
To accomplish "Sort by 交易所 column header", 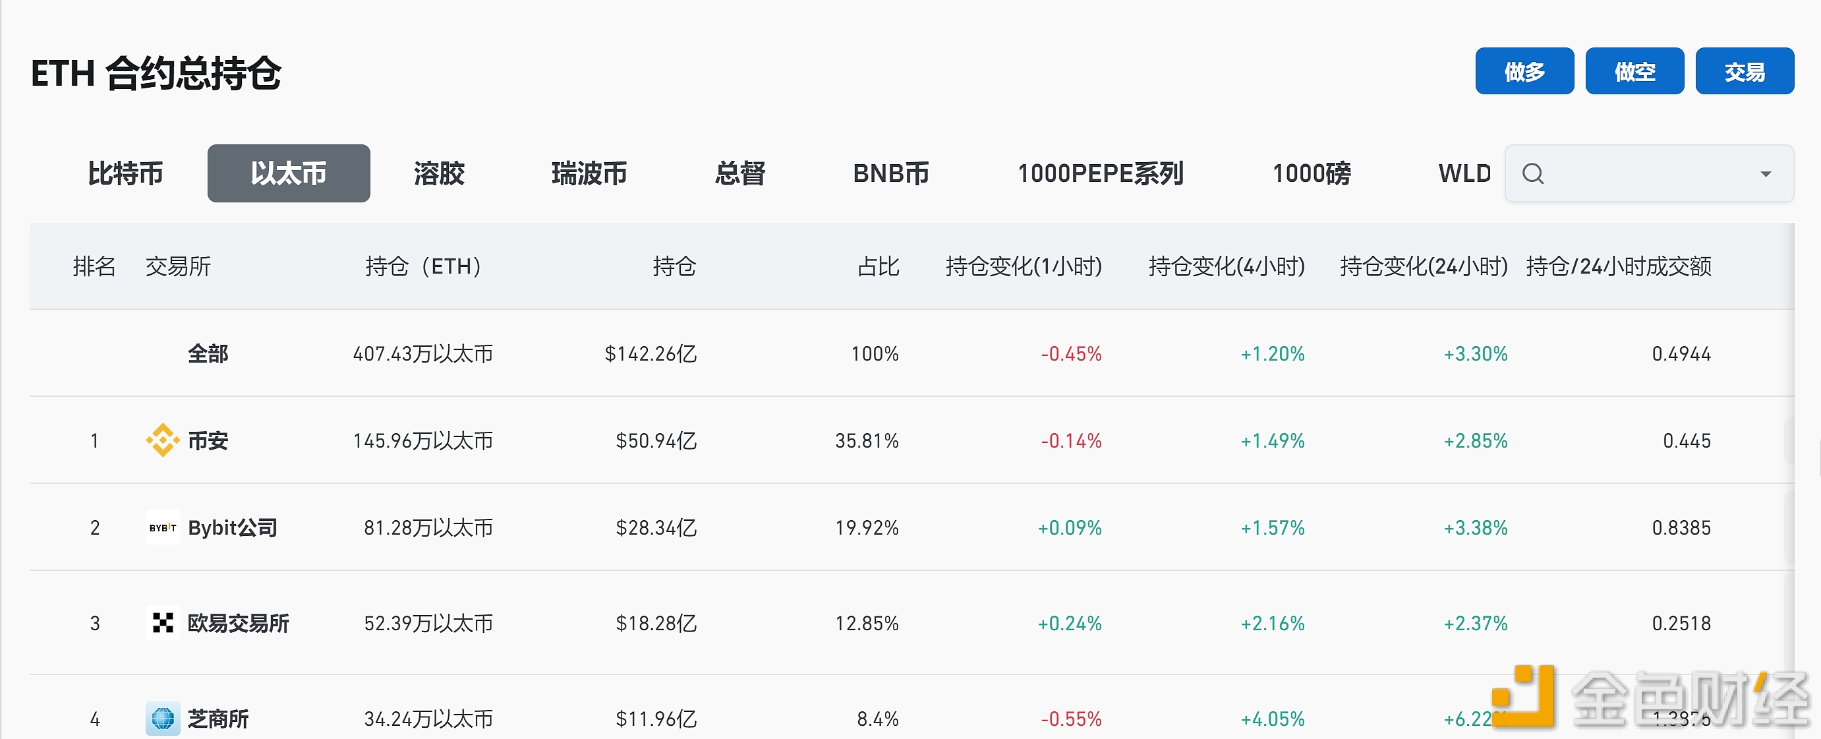I will 178,266.
